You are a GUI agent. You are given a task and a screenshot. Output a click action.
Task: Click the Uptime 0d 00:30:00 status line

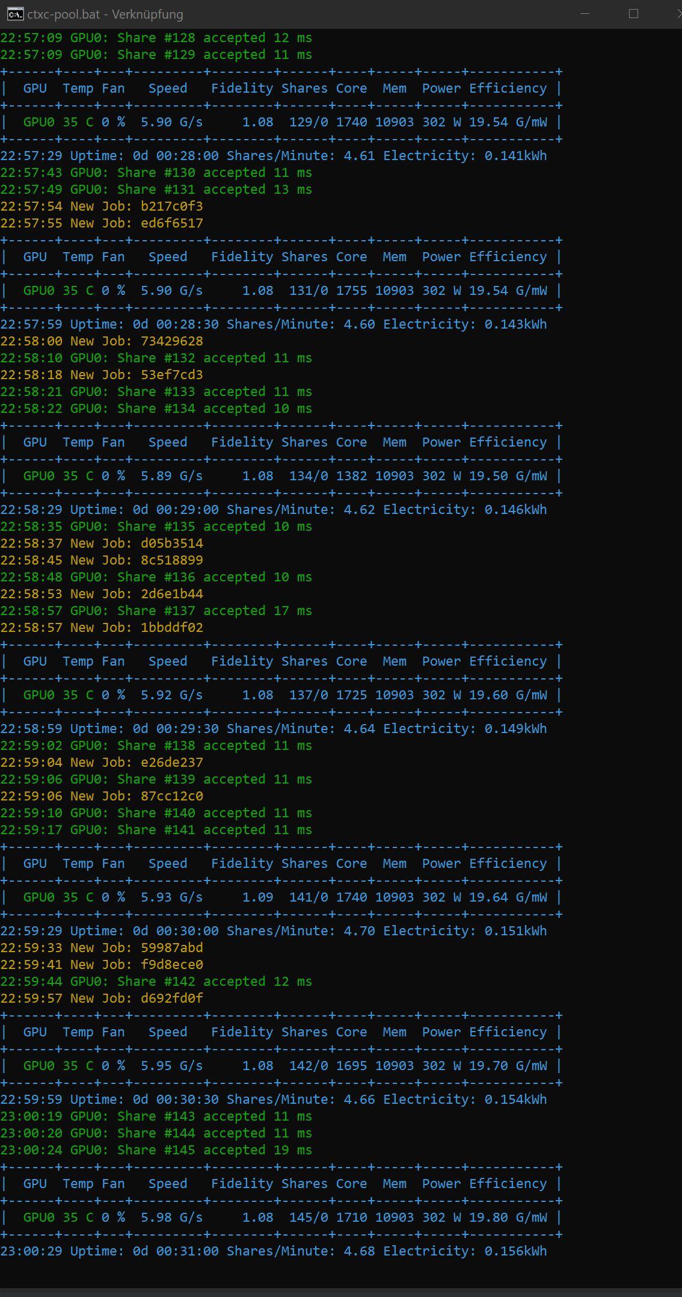tap(274, 931)
